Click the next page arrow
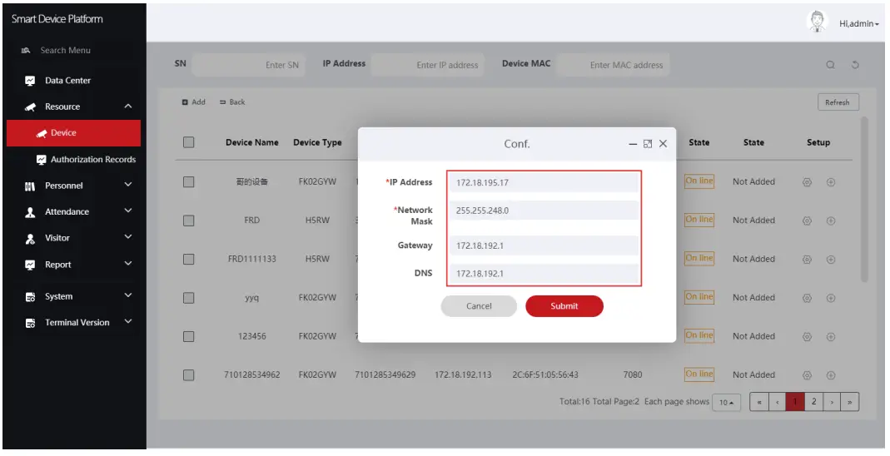This screenshot has width=890, height=456. point(832,402)
